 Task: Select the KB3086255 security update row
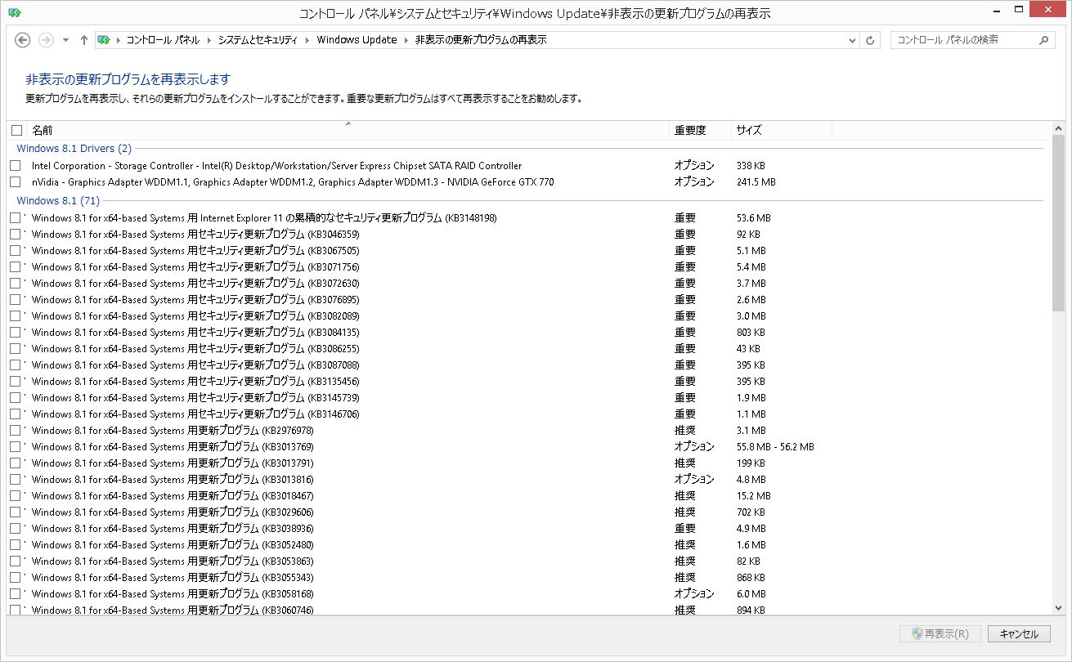tap(527, 349)
